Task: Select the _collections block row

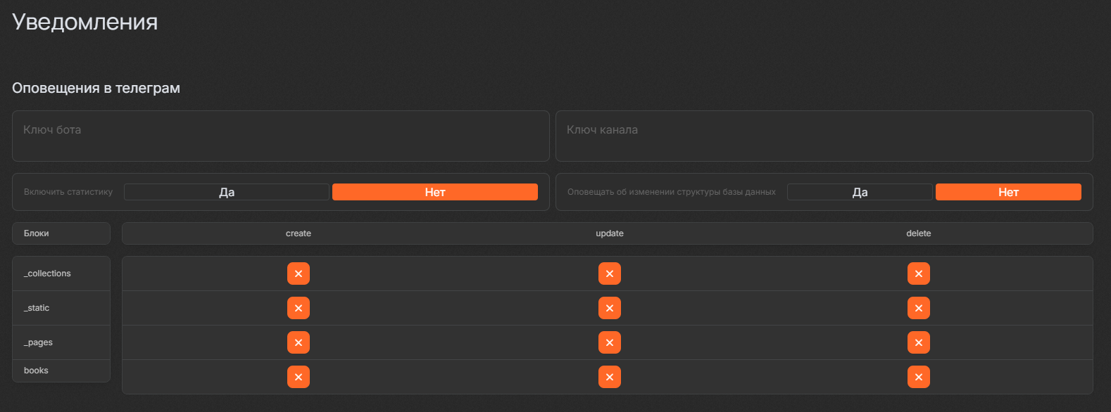Action: (61, 273)
